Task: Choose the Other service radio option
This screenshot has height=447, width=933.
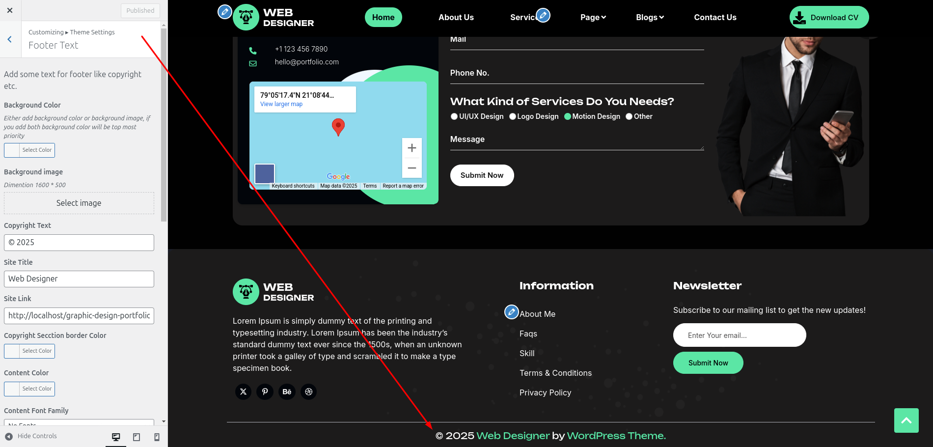Action: (629, 116)
